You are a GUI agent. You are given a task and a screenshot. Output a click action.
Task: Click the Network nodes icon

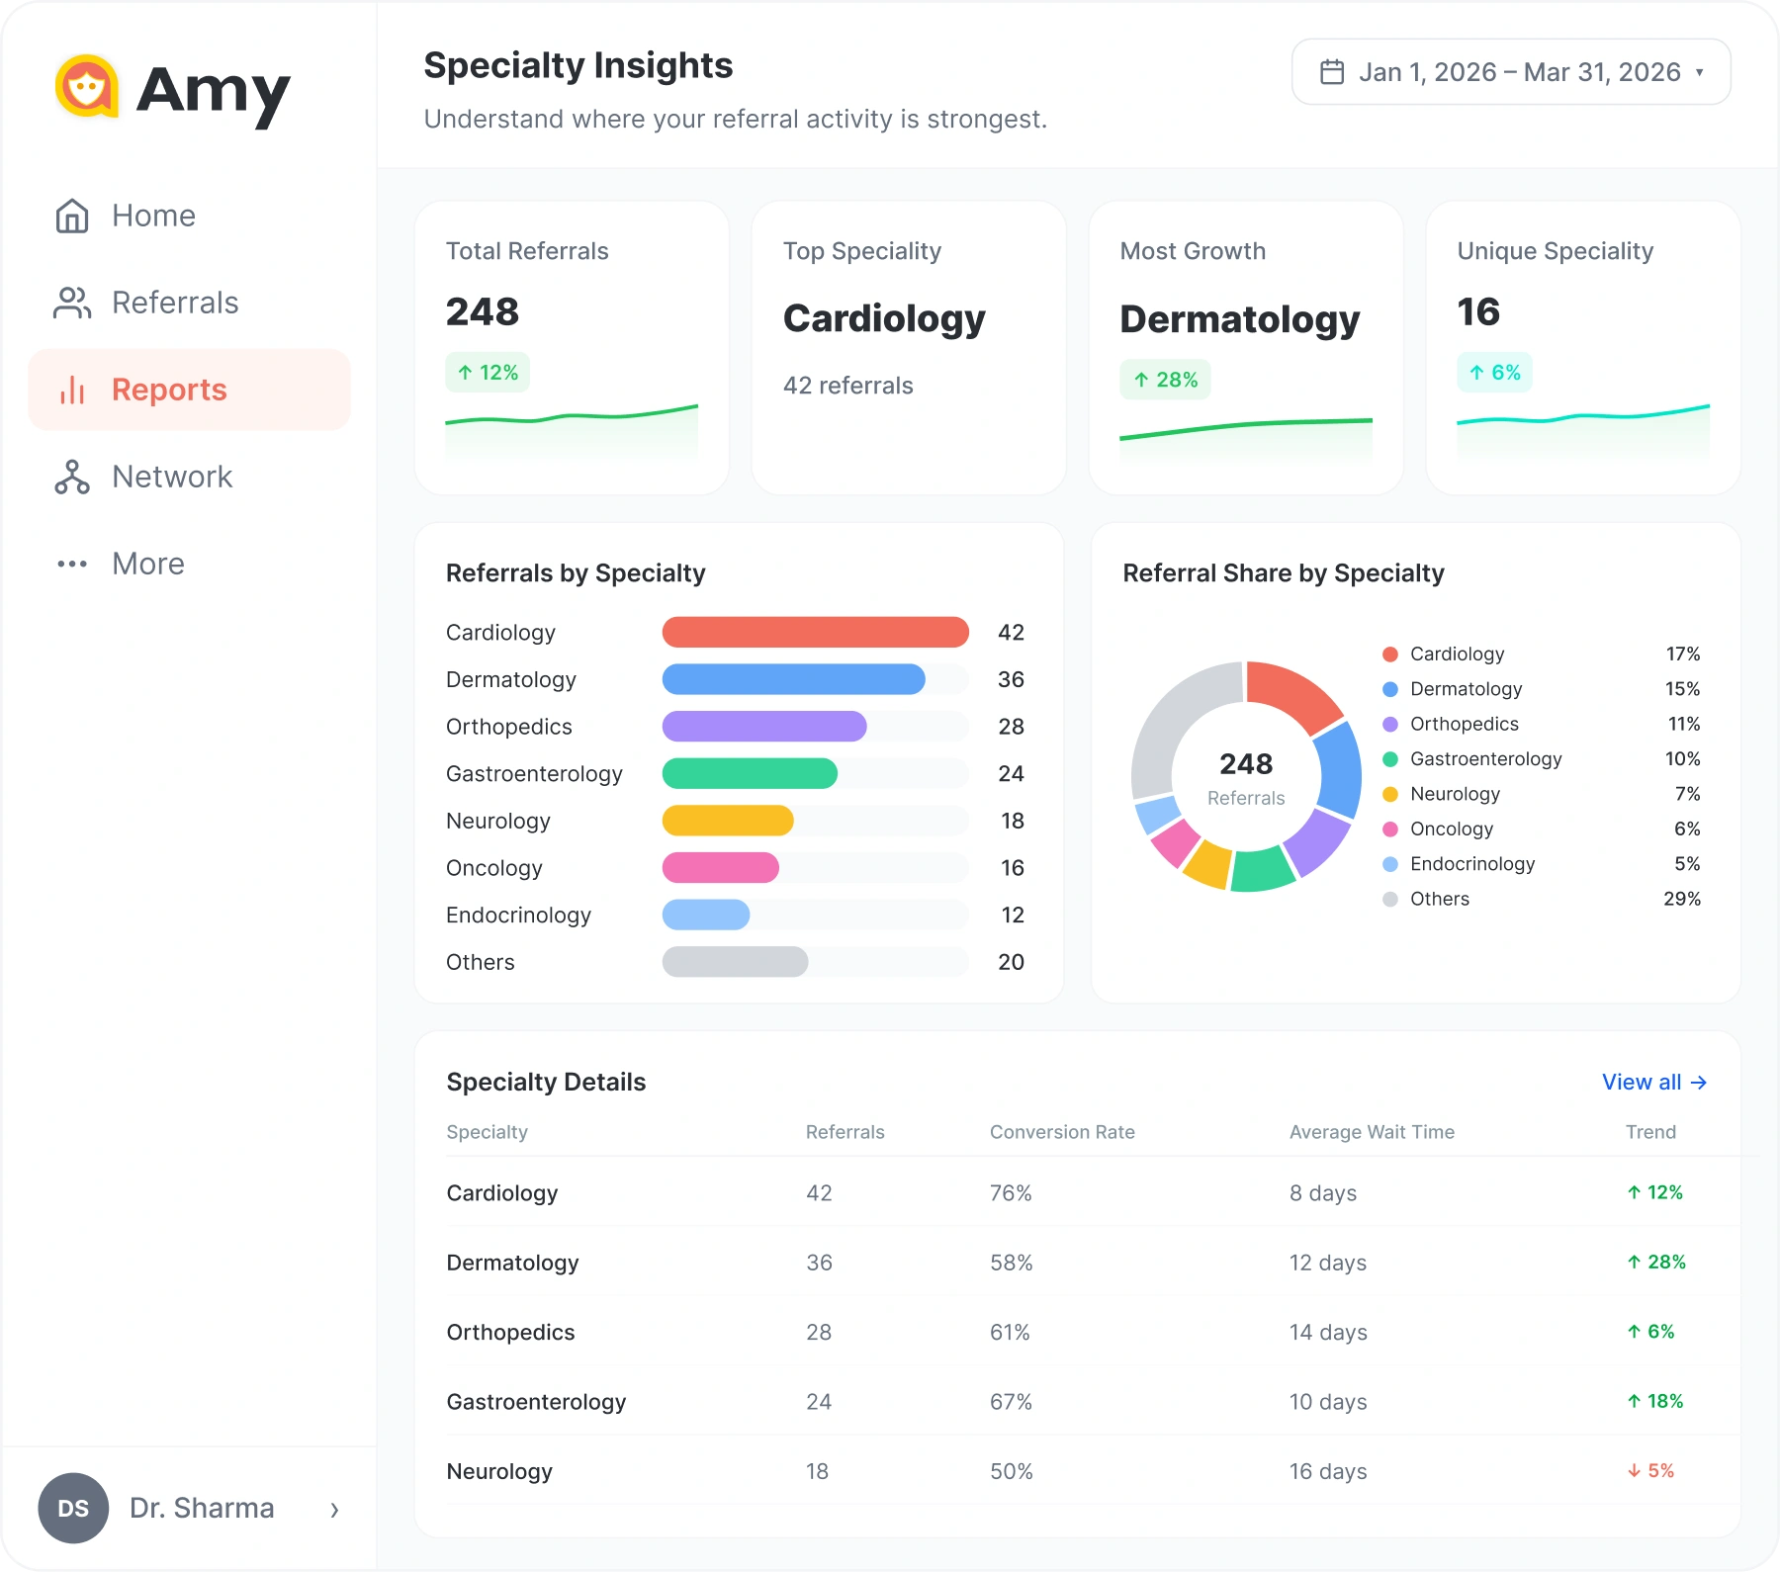coord(72,477)
